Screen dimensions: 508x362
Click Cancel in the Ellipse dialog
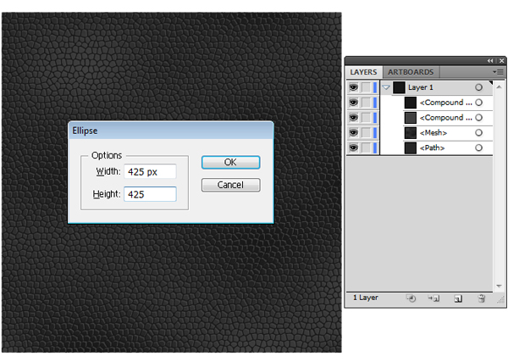tap(230, 185)
